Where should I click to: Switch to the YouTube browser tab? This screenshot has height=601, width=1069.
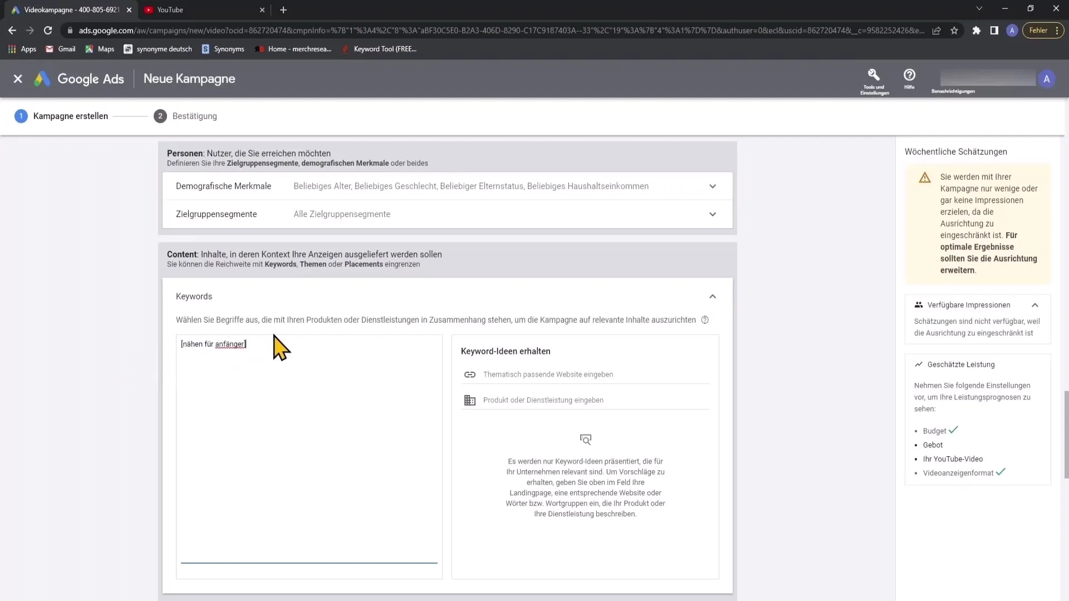click(x=203, y=10)
